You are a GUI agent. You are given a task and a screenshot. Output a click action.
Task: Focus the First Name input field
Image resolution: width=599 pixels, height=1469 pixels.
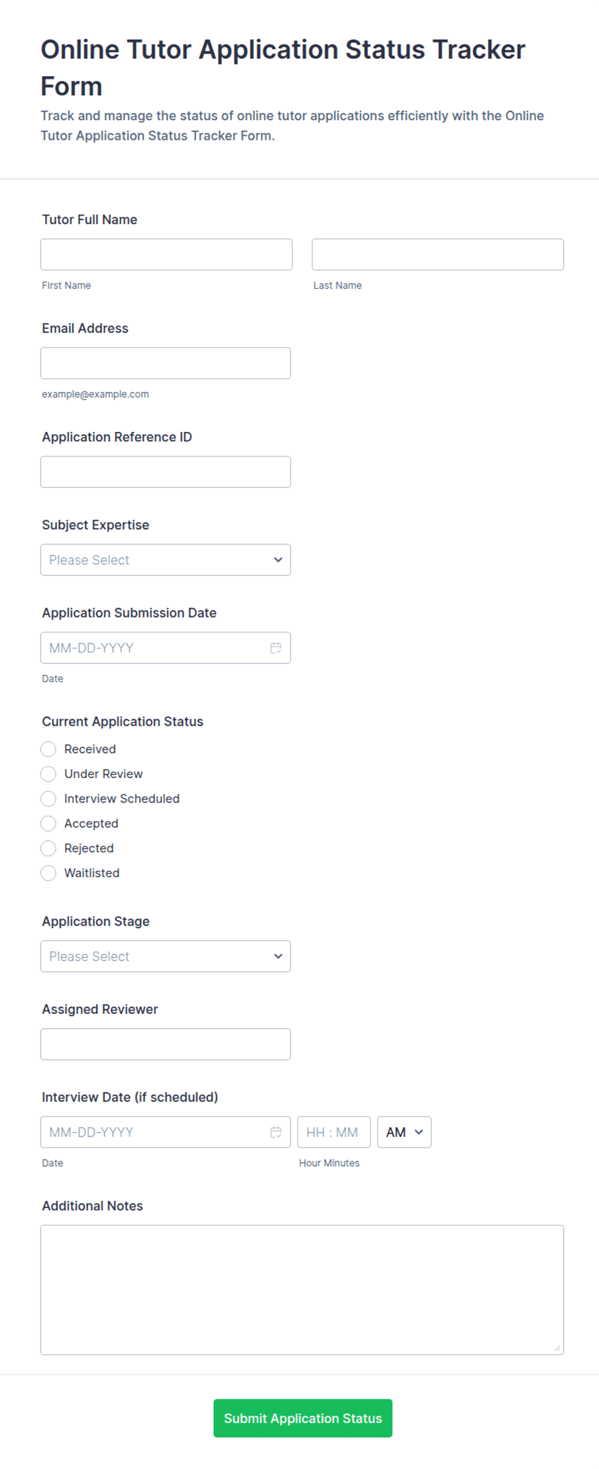[166, 255]
